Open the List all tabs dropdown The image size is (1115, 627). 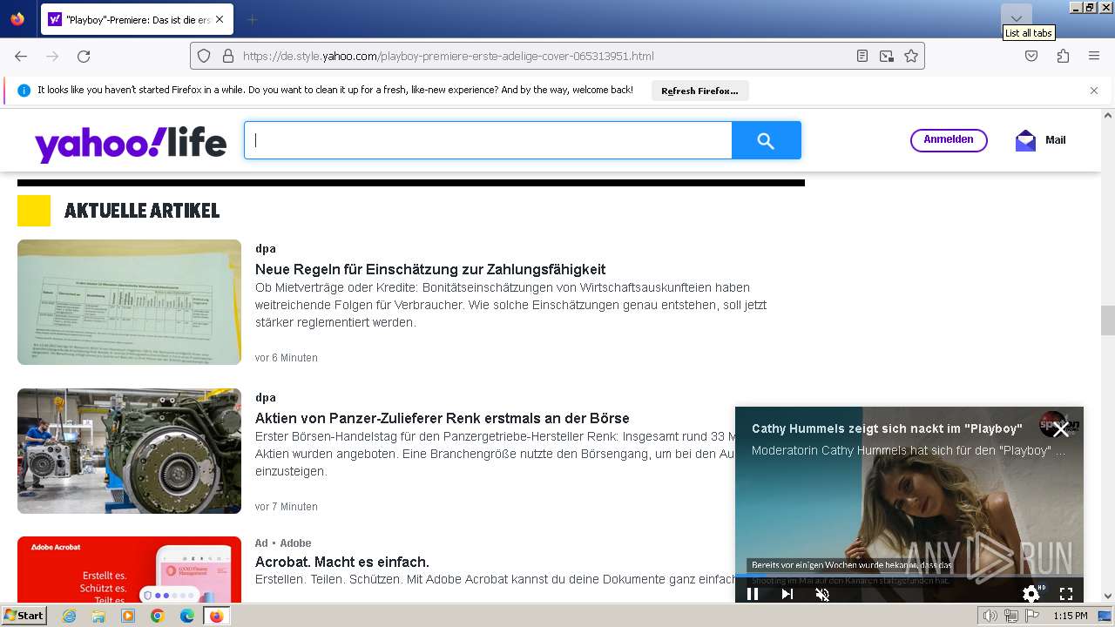tap(1016, 18)
